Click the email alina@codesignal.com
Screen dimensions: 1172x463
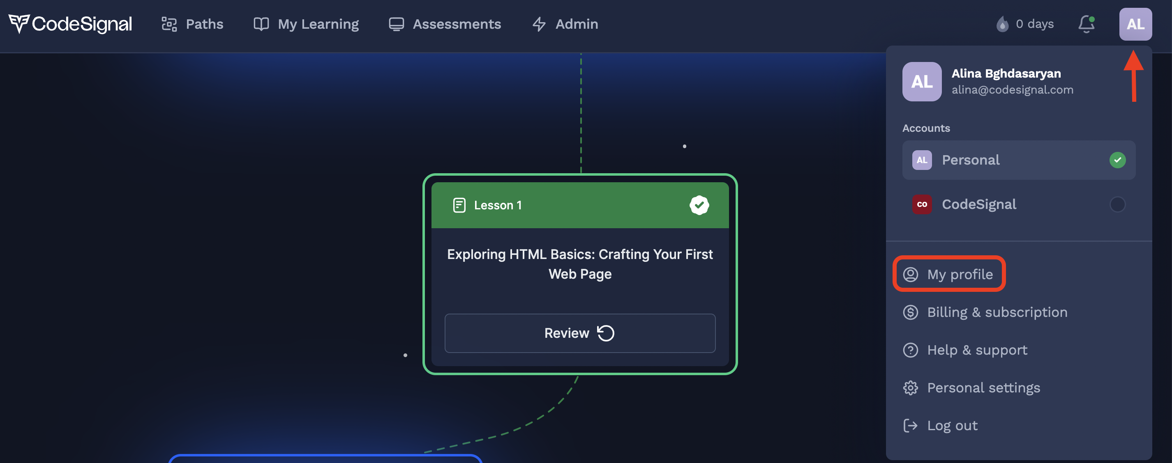click(1012, 89)
